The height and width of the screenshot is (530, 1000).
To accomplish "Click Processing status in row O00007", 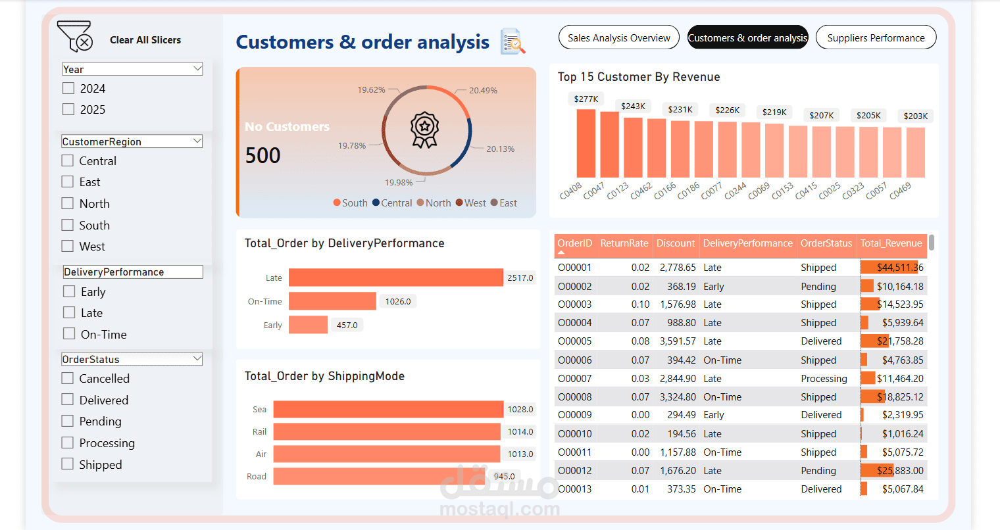I will click(824, 379).
